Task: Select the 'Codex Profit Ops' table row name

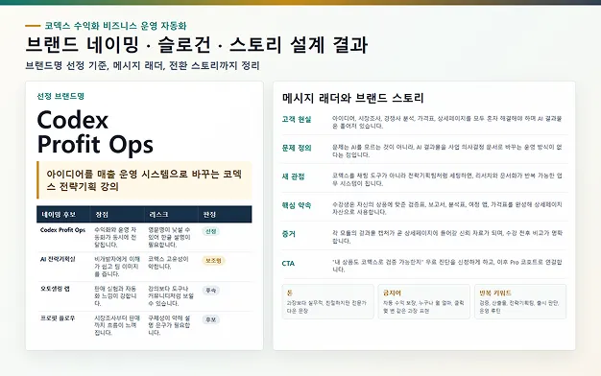Action: pos(62,230)
